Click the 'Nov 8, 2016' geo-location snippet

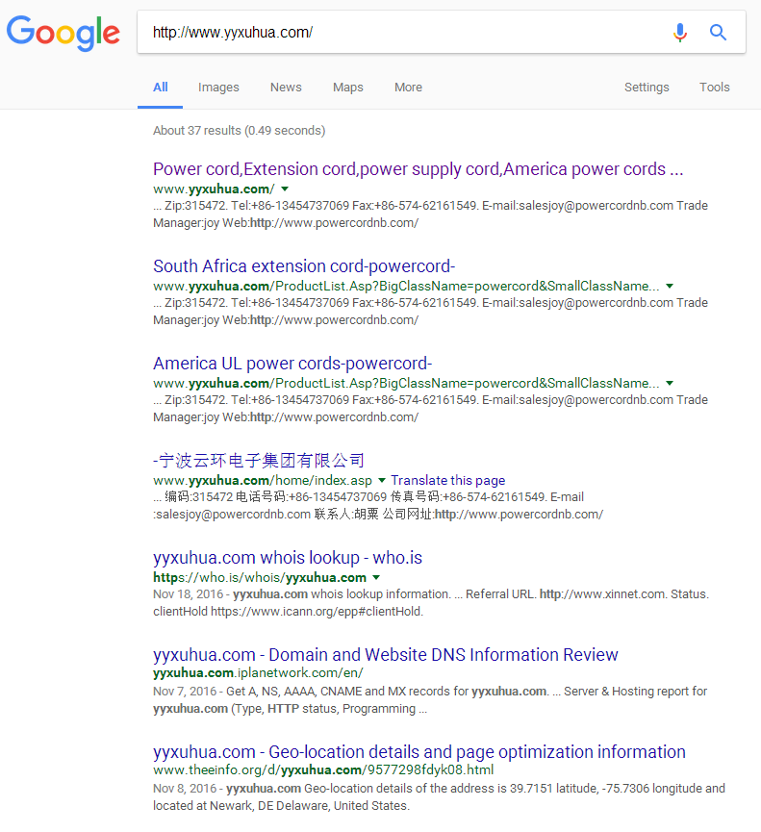[x=439, y=797]
